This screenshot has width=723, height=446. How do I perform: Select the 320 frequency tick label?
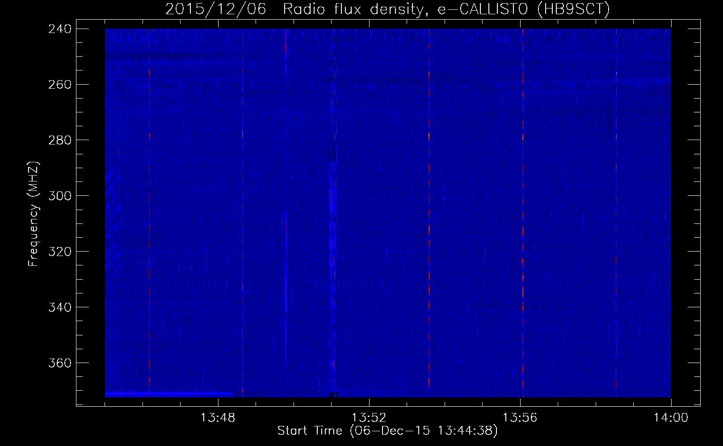pyautogui.click(x=60, y=252)
